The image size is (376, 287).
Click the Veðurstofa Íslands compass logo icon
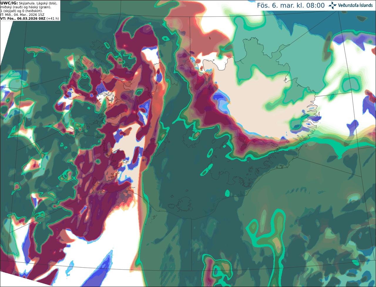coord(333,5)
